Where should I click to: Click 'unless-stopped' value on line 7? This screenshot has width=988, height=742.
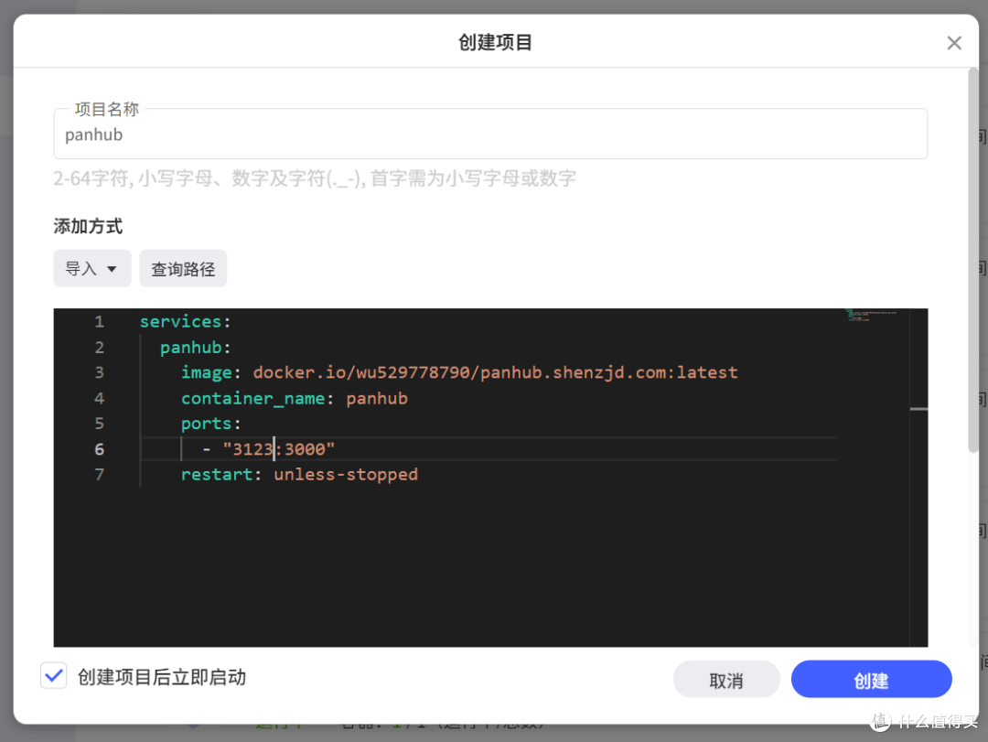(x=345, y=474)
